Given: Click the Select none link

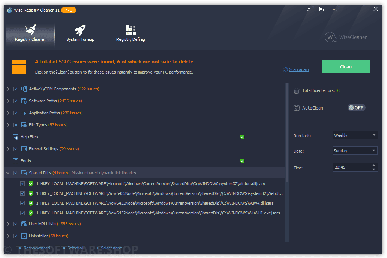Looking at the screenshot, I should click(111, 248).
